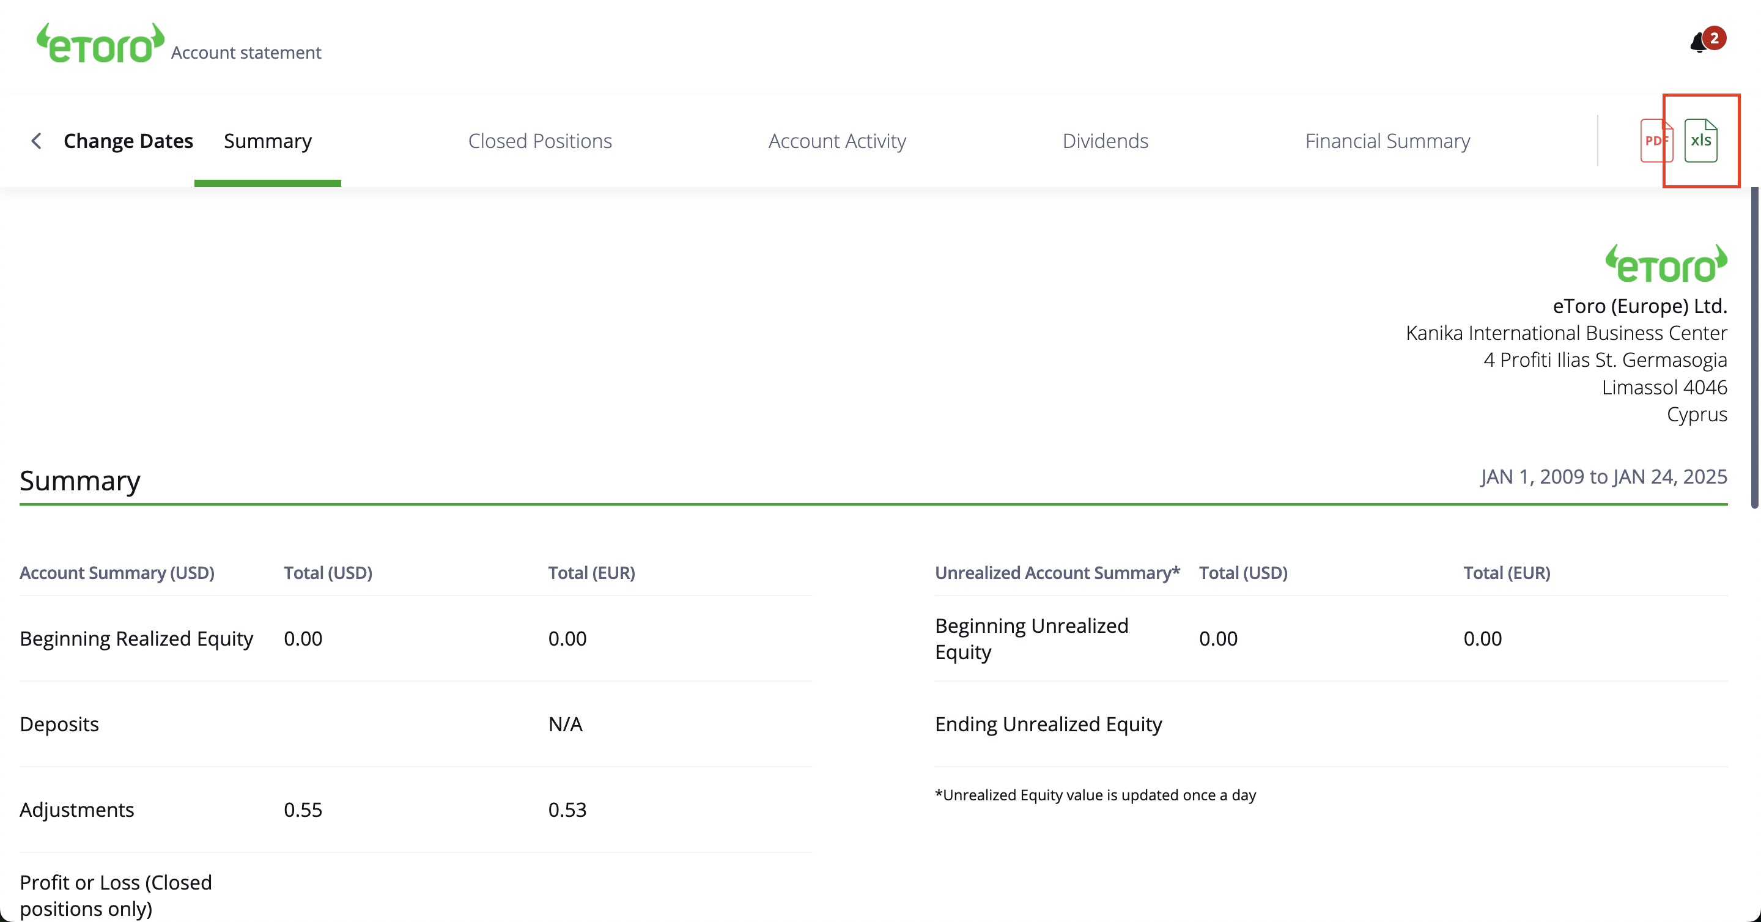Select date range 'JAN 1, 2009 to JAN 24, 2025'

1604,476
